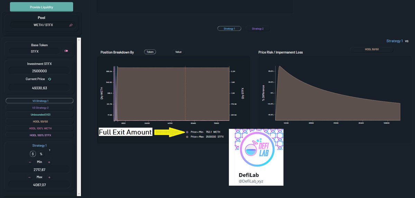
Task: Edit the Max value 4087,07
Action: point(39,185)
